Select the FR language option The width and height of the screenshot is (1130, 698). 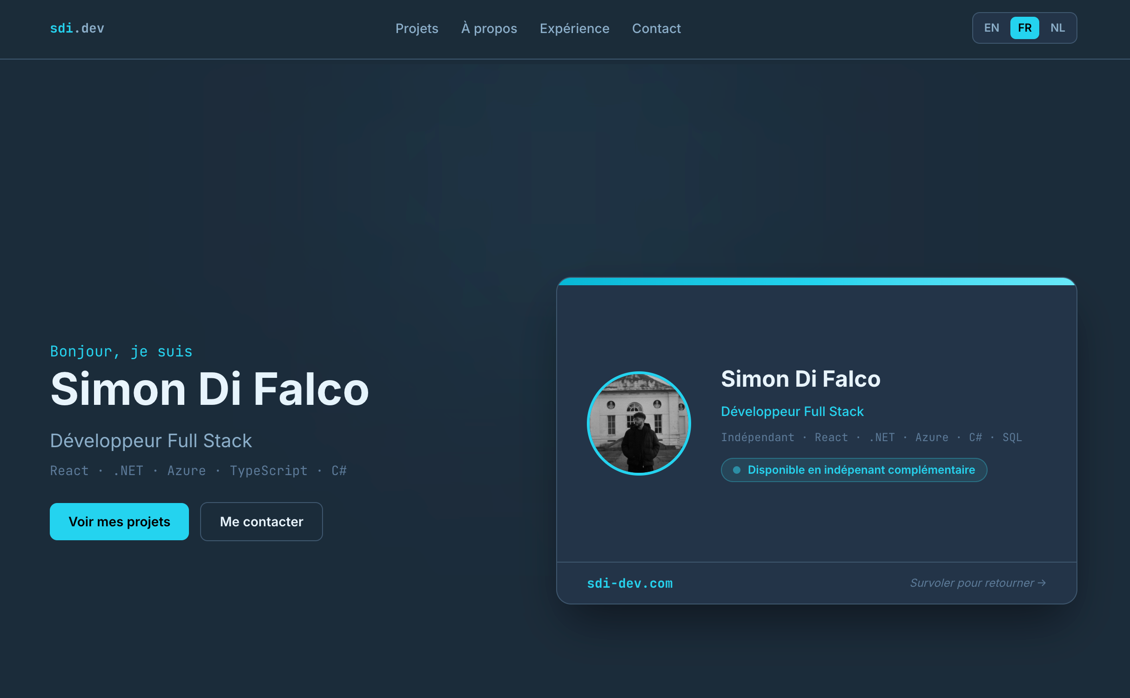coord(1024,28)
